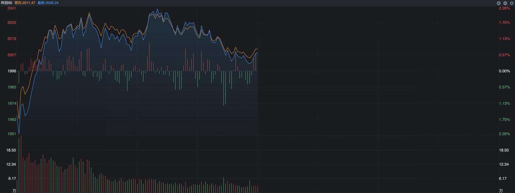Click the 2007 red price label
The image size is (515, 193).
(12, 55)
